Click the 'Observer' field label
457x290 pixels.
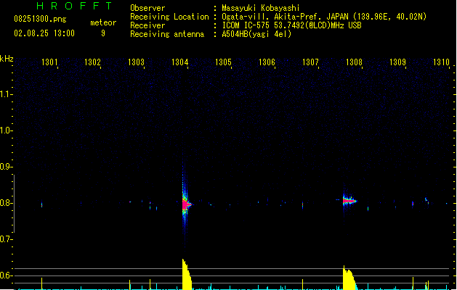[x=147, y=8]
